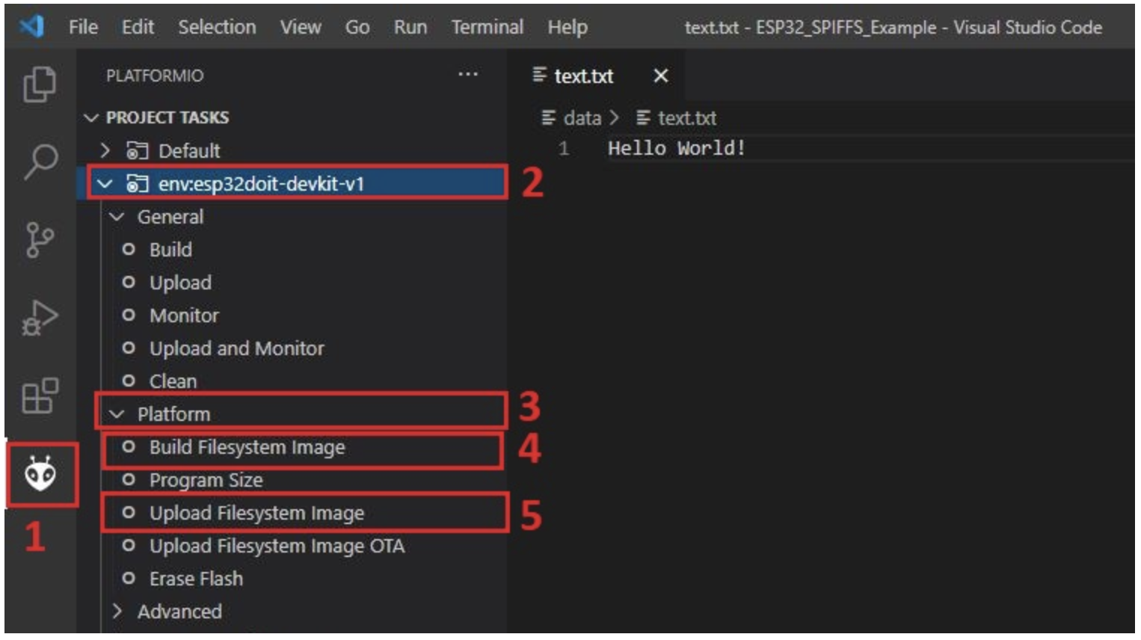1141x640 pixels.
Task: Open the Help menu
Action: 568,28
